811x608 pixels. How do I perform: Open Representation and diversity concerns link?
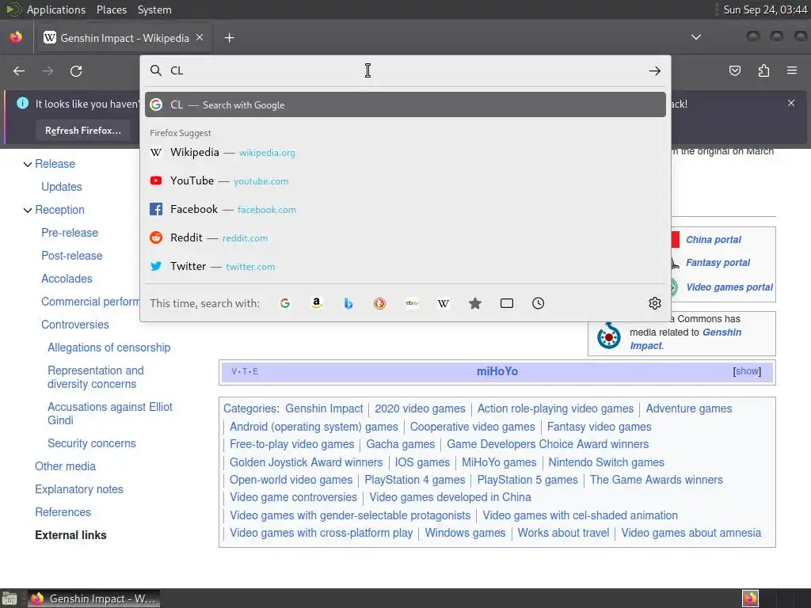(96, 378)
